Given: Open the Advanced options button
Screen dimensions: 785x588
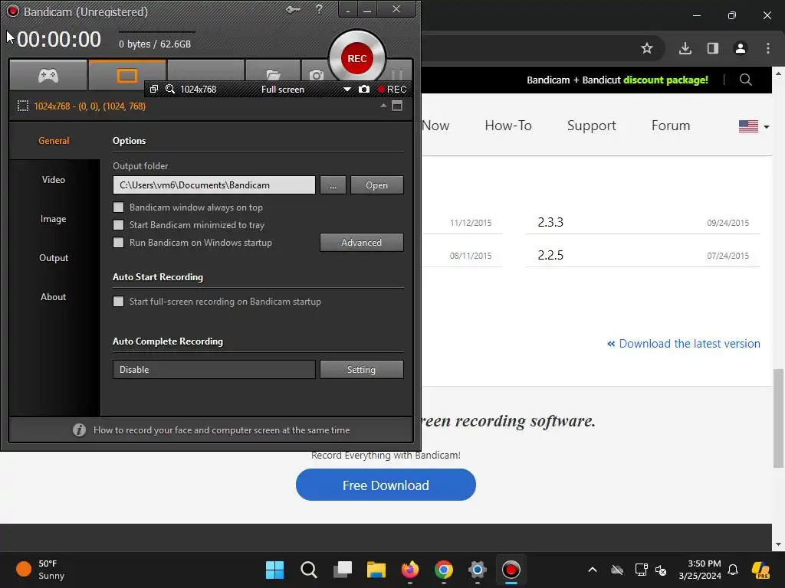Looking at the screenshot, I should coord(362,243).
